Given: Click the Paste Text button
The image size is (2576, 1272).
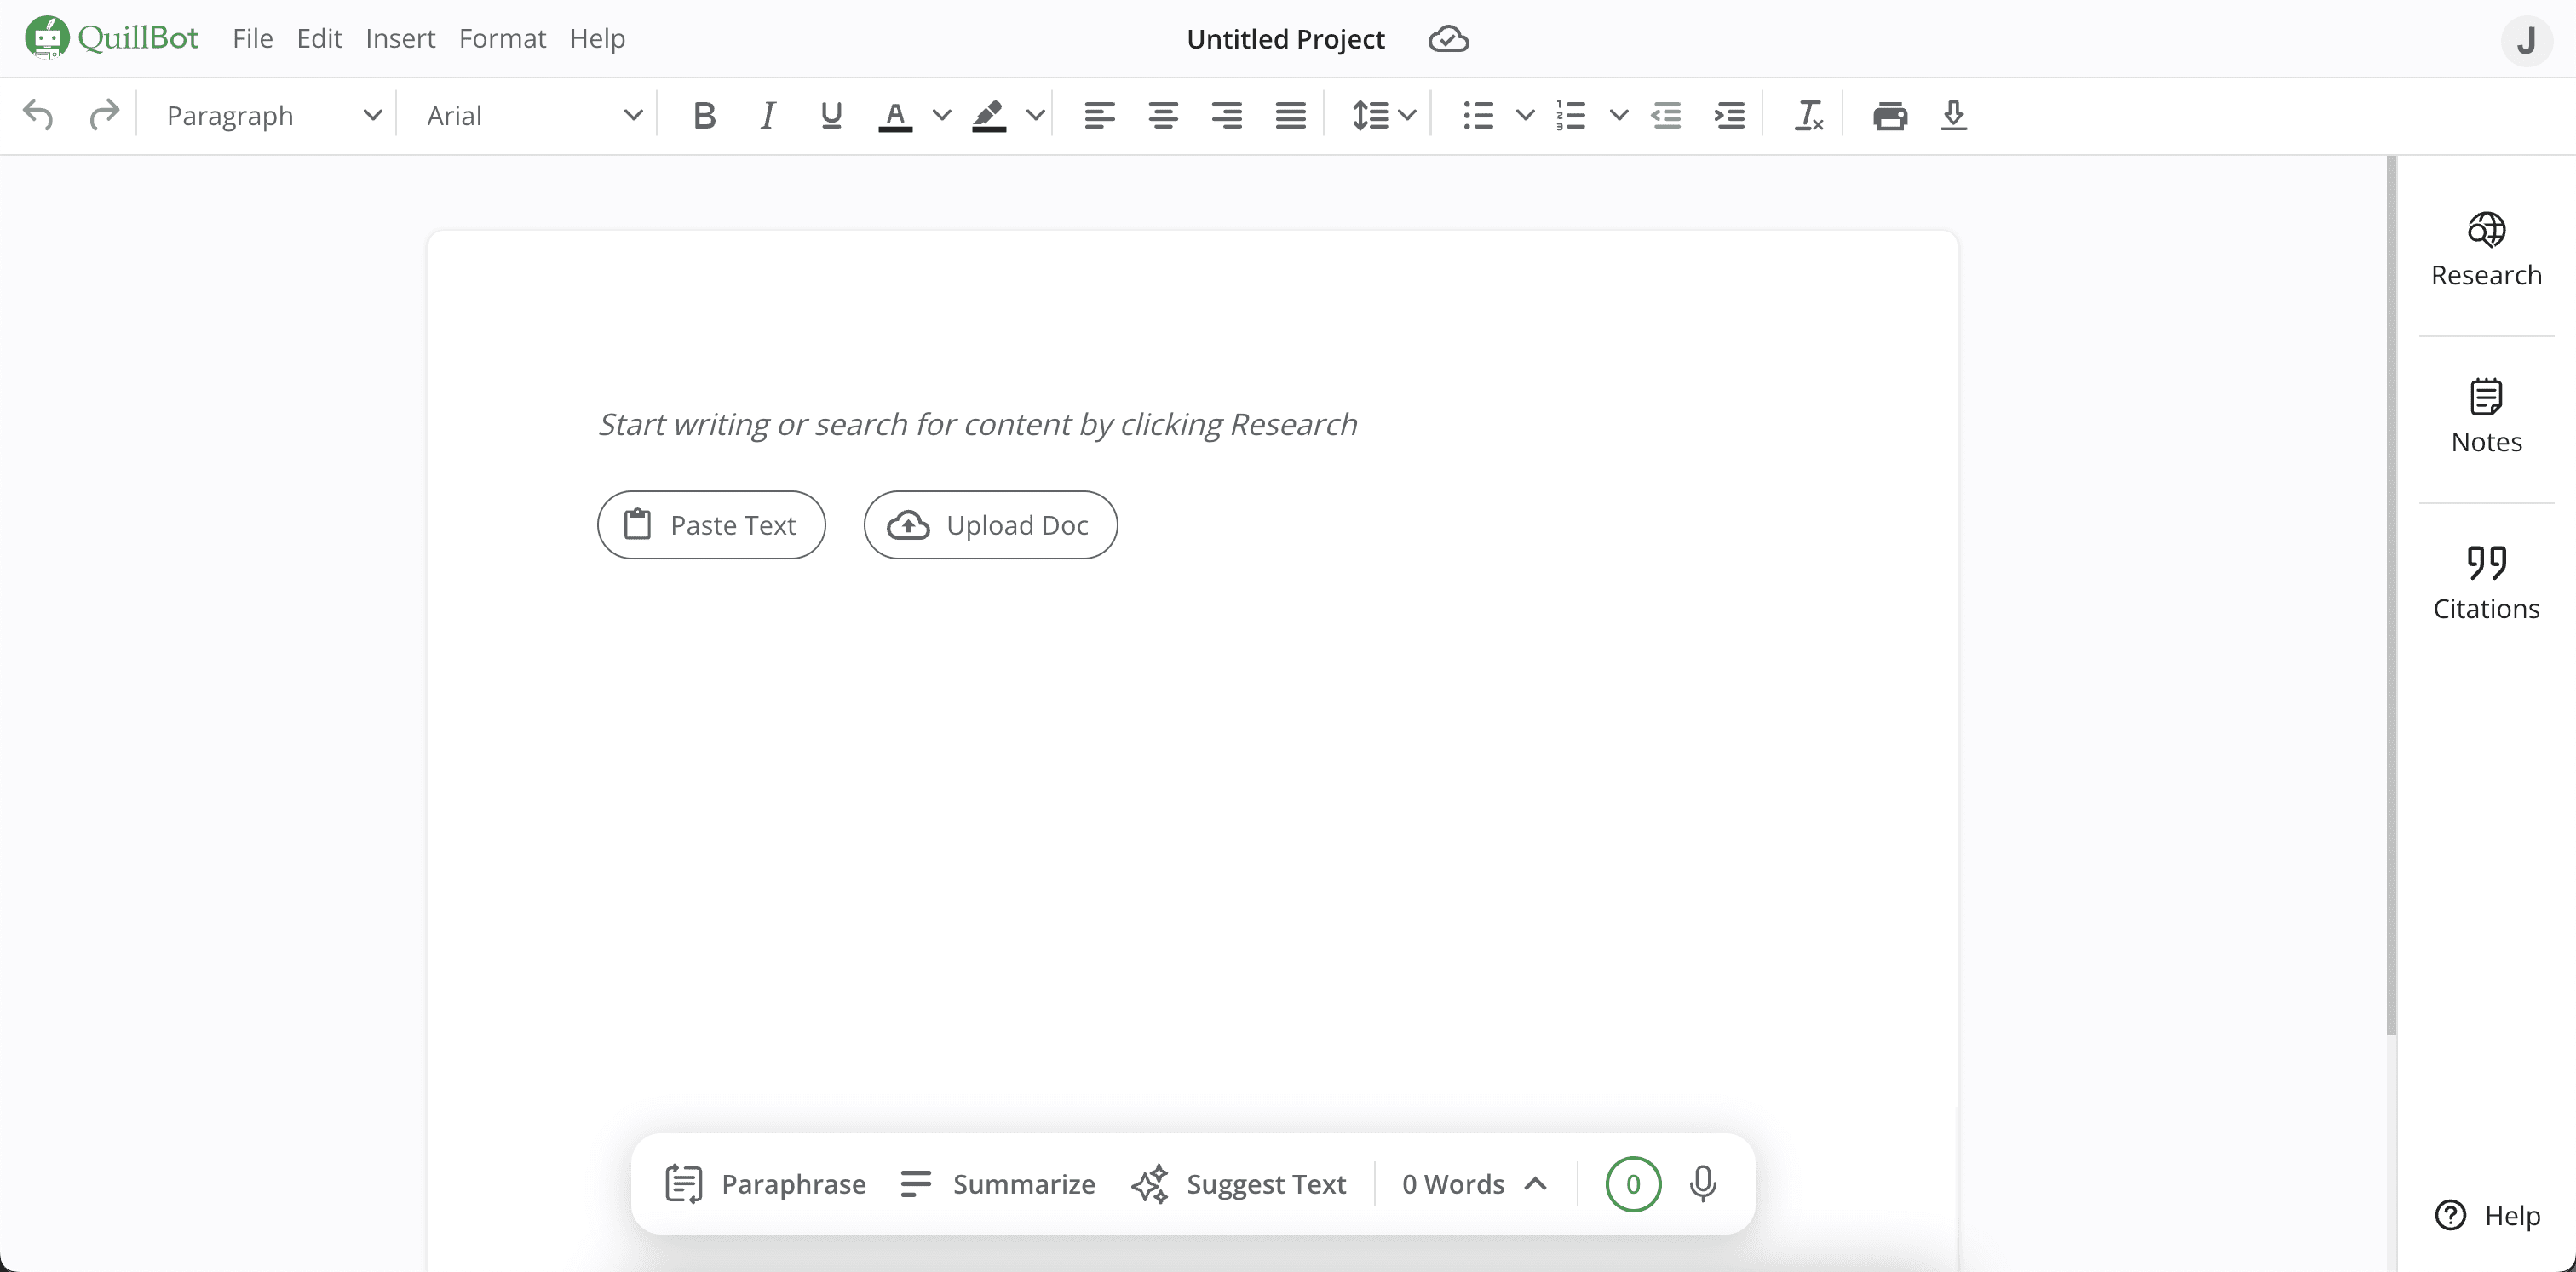Looking at the screenshot, I should coord(711,524).
